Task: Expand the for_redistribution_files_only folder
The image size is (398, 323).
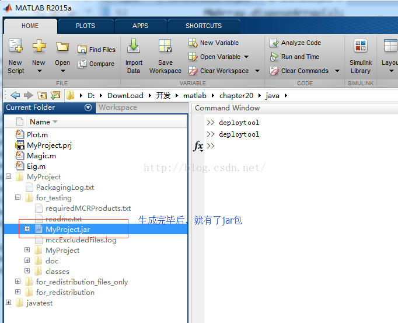Action: [x=18, y=281]
